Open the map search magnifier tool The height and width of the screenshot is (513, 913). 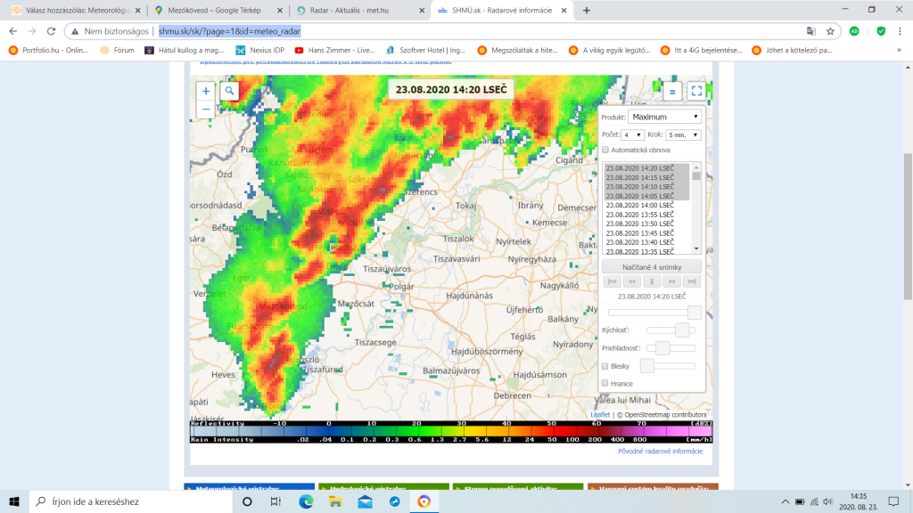230,91
